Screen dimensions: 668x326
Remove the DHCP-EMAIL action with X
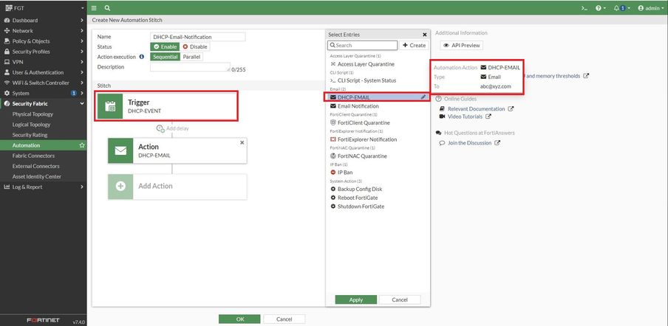(x=242, y=143)
